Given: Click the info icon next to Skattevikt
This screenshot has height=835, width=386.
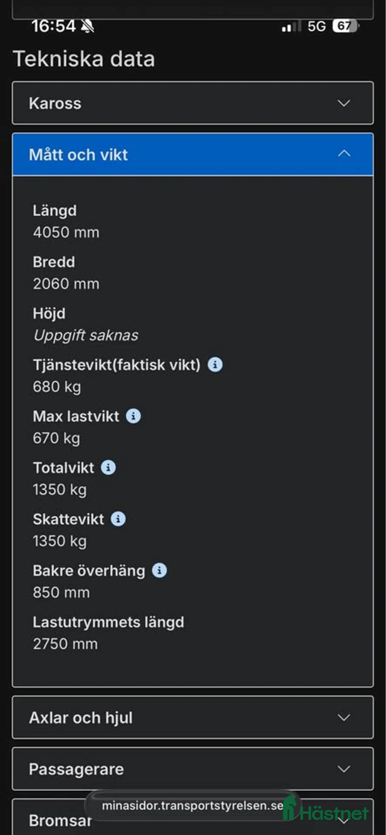Looking at the screenshot, I should pyautogui.click(x=118, y=518).
